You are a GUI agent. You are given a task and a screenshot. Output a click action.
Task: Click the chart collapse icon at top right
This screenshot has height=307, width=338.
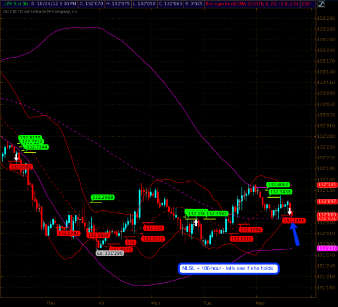(x=333, y=3)
